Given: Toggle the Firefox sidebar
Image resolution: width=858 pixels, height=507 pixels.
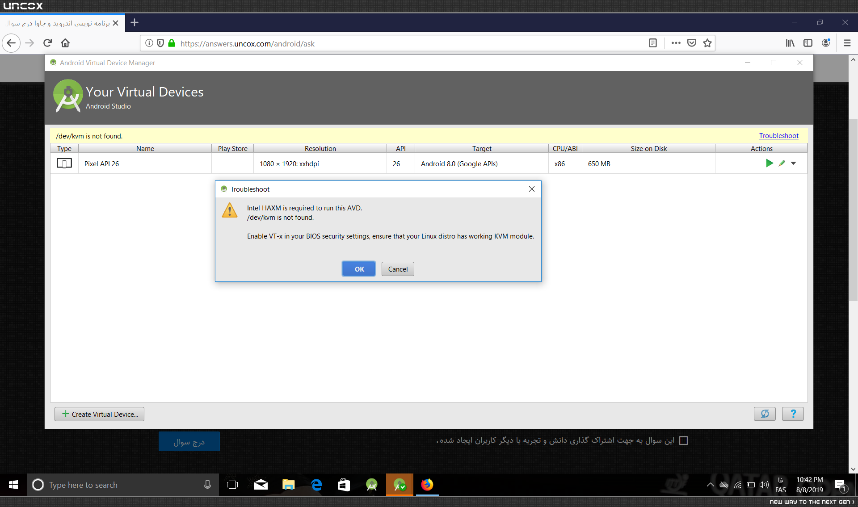Looking at the screenshot, I should coord(808,43).
